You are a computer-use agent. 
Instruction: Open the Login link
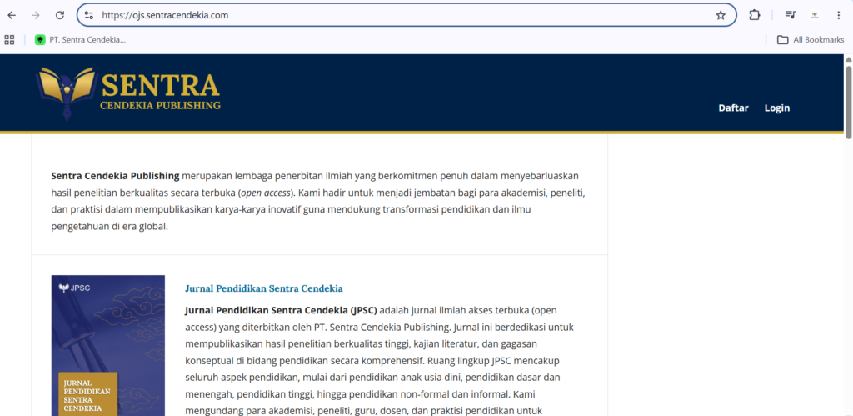(777, 108)
